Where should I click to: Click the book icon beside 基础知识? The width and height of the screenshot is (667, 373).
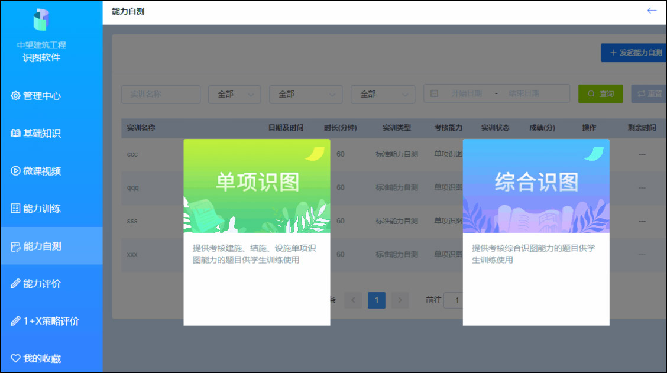[17, 133]
